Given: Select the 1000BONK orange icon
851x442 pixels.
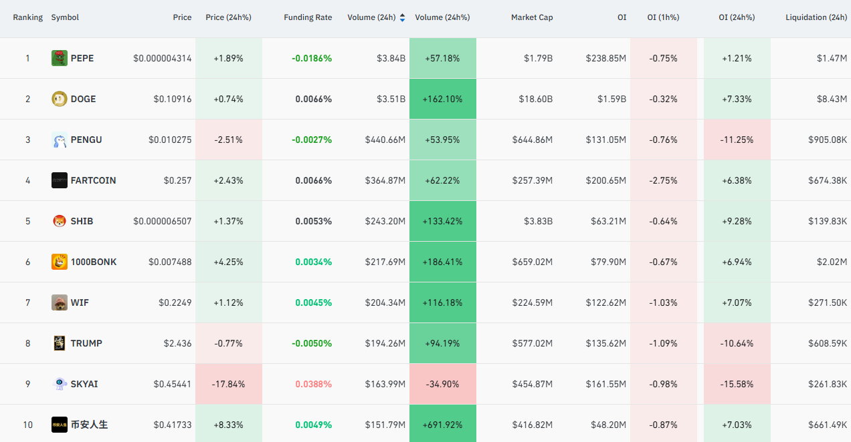Looking at the screenshot, I should [60, 262].
